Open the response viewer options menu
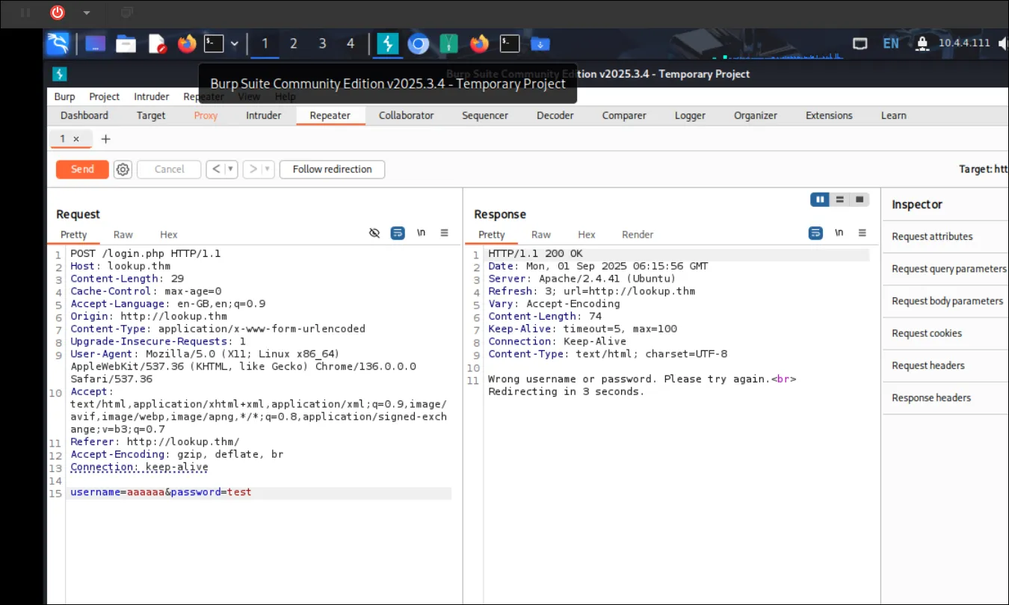This screenshot has width=1009, height=605. pyautogui.click(x=863, y=233)
